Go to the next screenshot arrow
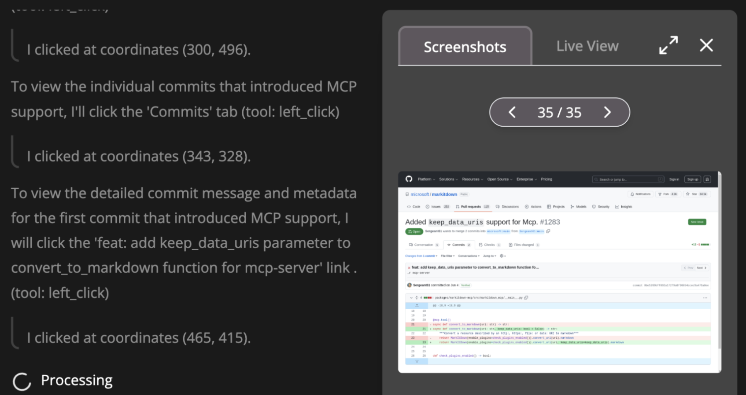Screen dimensions: 746x395 pyautogui.click(x=607, y=113)
